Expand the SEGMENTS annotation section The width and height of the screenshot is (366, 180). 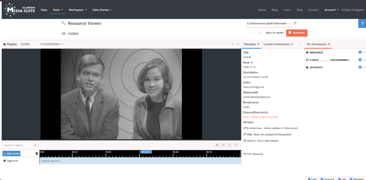coord(365,67)
